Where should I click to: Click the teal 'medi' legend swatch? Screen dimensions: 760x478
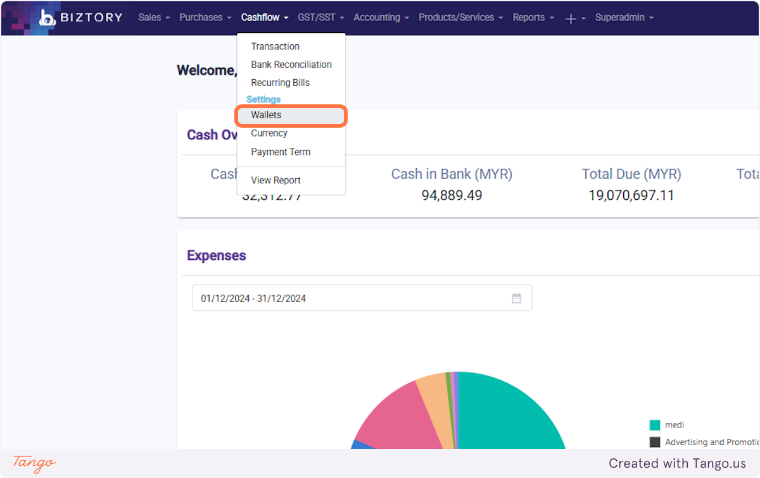(655, 425)
